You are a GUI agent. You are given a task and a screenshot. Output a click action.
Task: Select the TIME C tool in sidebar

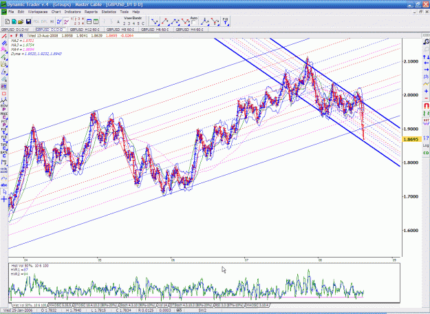(x=4, y=146)
